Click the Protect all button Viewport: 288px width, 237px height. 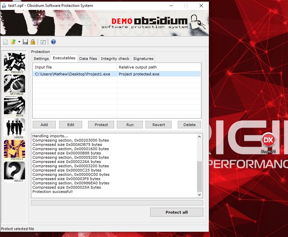[x=176, y=212]
